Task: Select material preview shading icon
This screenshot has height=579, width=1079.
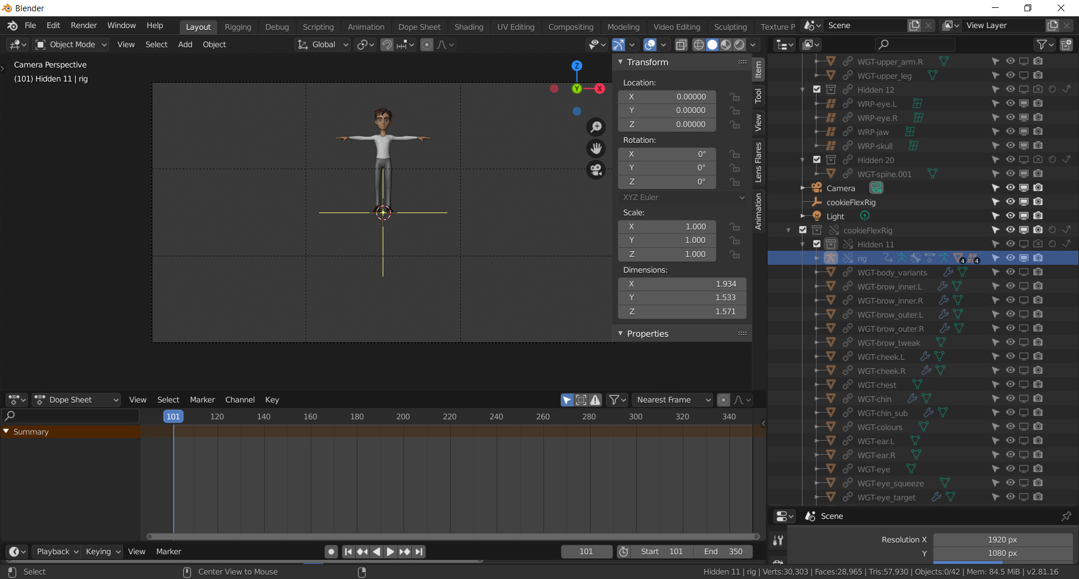Action: tap(726, 44)
